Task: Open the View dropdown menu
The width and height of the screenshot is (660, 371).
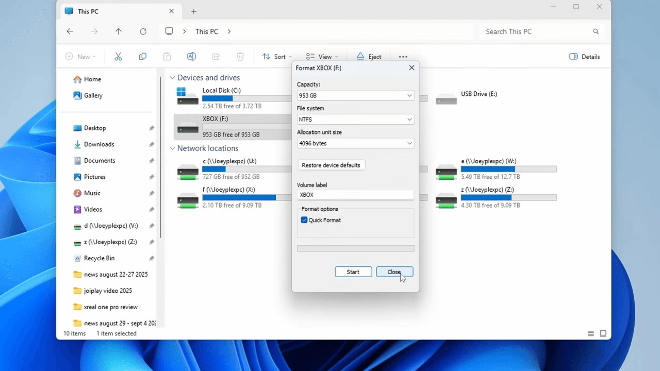Action: click(322, 57)
